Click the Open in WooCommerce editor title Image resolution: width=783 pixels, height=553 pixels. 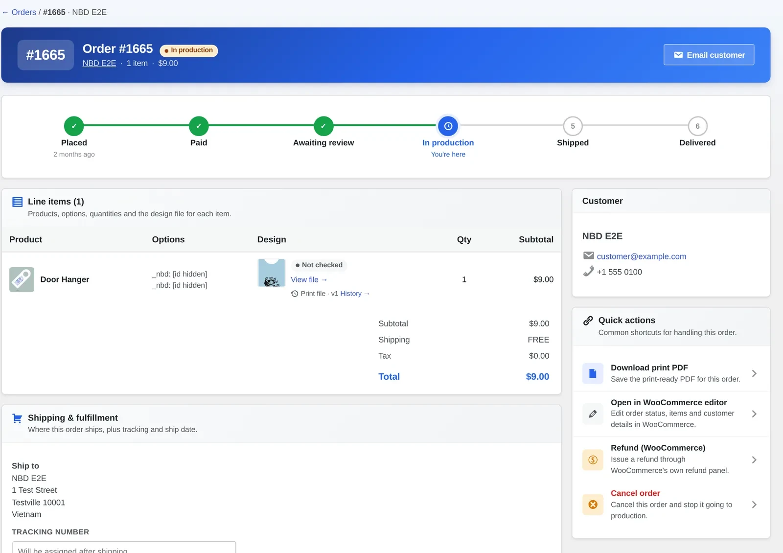tap(668, 402)
